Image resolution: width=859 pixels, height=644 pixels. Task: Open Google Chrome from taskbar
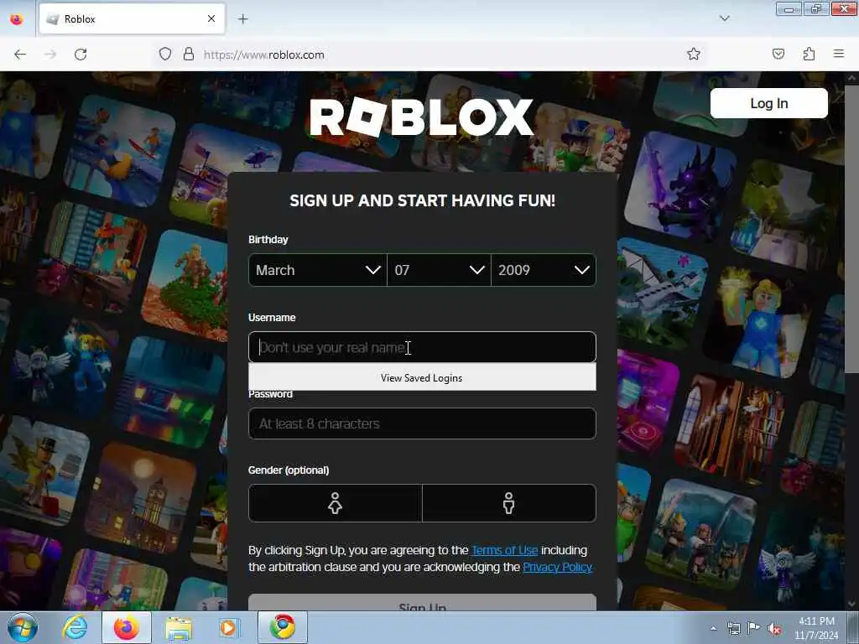283,627
